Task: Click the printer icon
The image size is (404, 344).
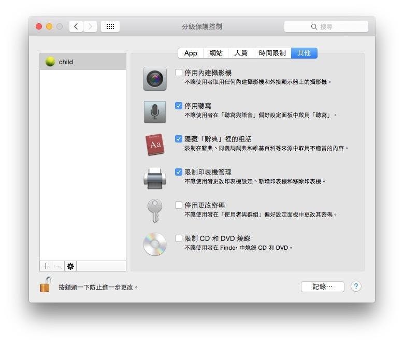Action: tap(154, 178)
